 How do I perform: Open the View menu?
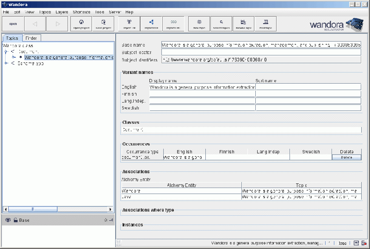[30, 12]
